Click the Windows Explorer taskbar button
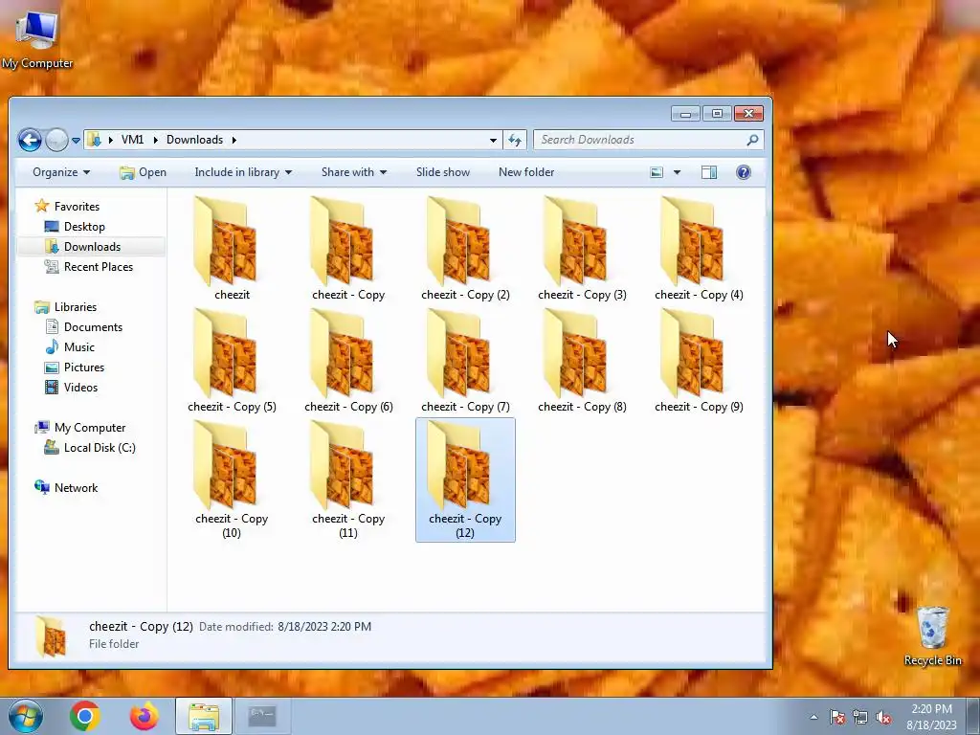This screenshot has width=980, height=735. pos(204,716)
